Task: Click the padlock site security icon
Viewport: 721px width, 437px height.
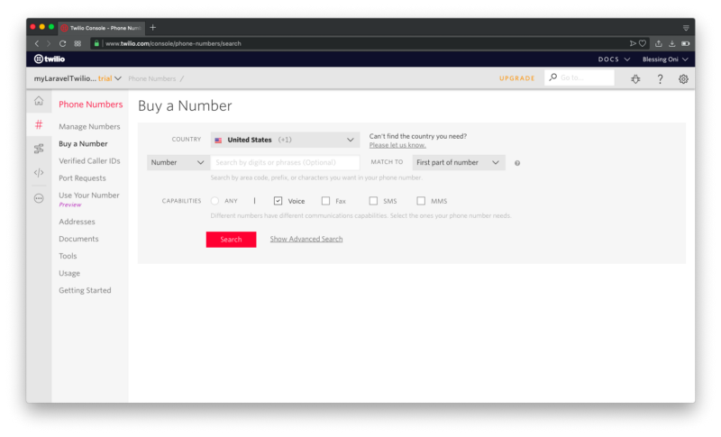Action: (96, 43)
